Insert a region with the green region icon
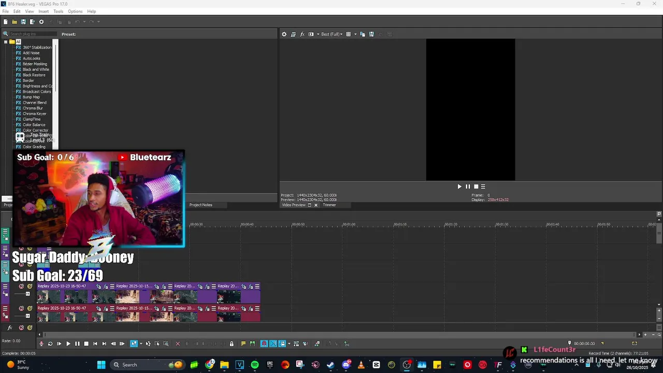 point(252,343)
